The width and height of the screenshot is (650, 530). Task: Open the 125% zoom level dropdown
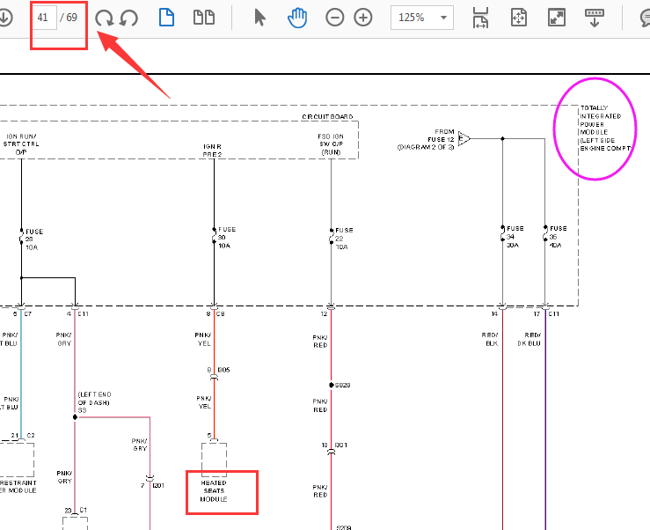(421, 18)
